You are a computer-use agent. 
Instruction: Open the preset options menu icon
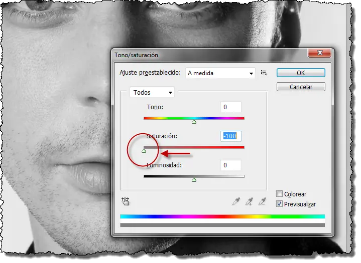[264, 73]
